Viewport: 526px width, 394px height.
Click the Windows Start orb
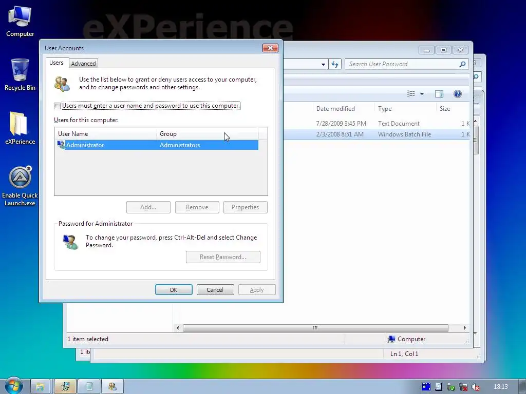click(13, 386)
